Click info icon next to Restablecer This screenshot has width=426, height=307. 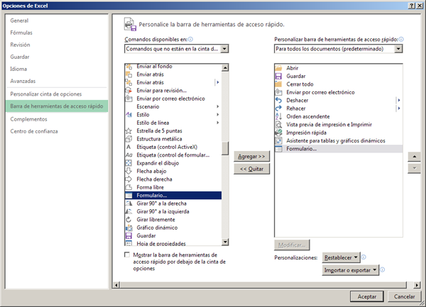[x=364, y=257]
